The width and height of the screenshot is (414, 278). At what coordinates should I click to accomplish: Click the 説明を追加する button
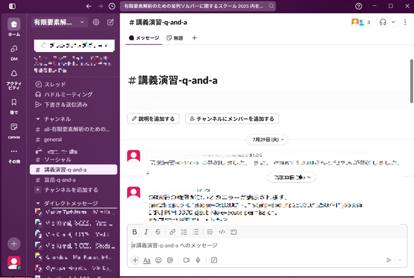pyautogui.click(x=153, y=118)
